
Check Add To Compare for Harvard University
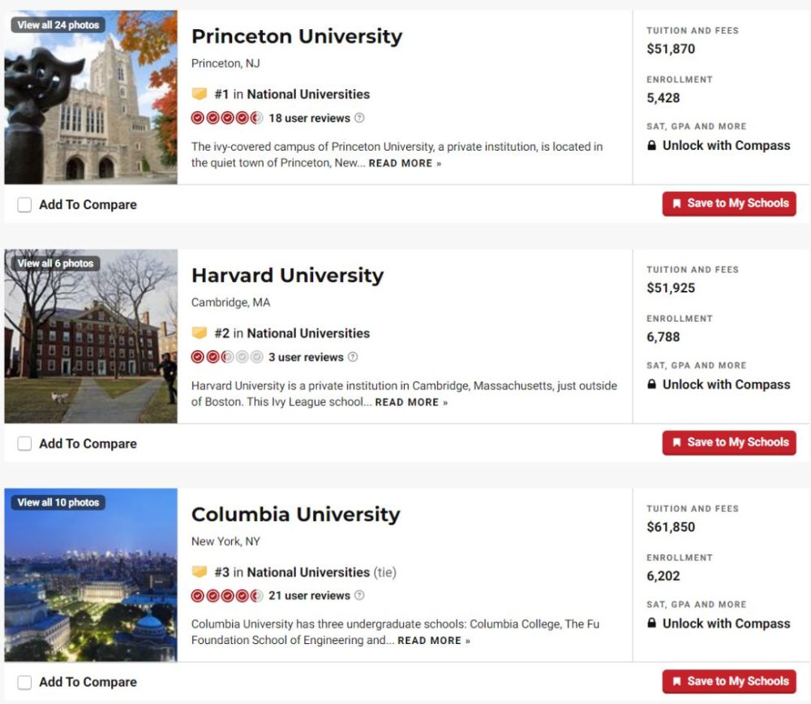(x=25, y=444)
